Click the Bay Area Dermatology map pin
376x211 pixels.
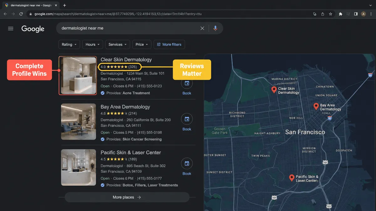coord(316,107)
